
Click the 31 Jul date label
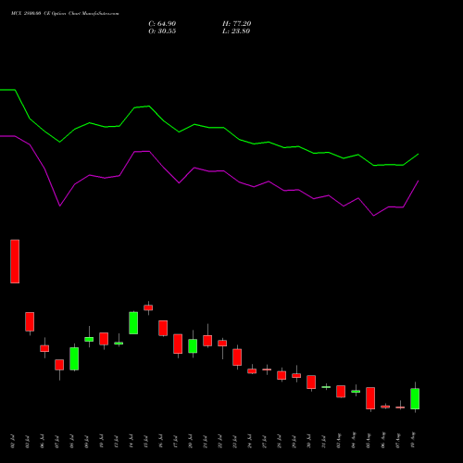(324, 442)
